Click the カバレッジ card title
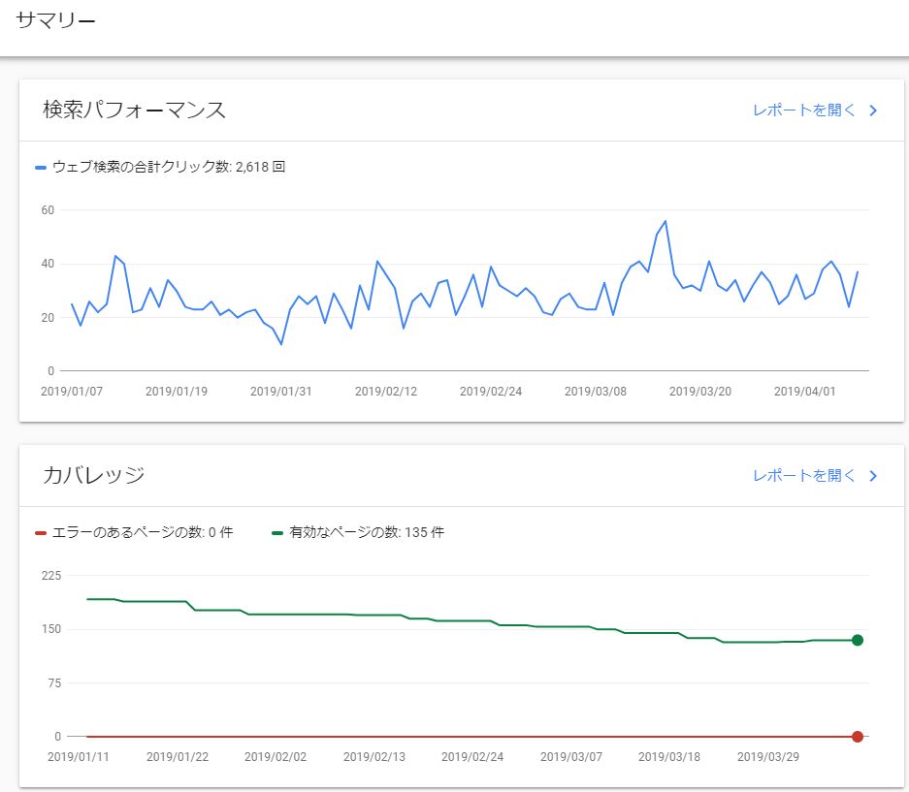 tap(93, 475)
